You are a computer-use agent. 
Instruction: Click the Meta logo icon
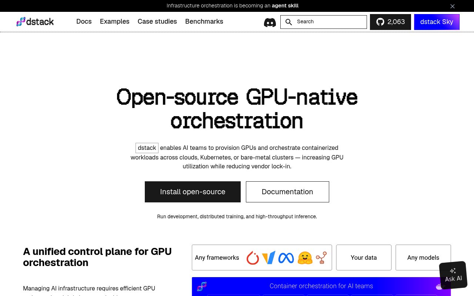coord(286,258)
